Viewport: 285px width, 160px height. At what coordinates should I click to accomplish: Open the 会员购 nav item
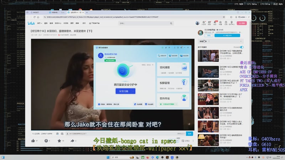click(x=66, y=23)
